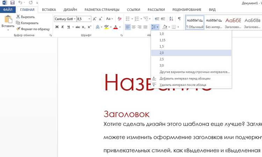Select line spacing 1,15
The width and height of the screenshot is (262, 157).
pos(191,40)
